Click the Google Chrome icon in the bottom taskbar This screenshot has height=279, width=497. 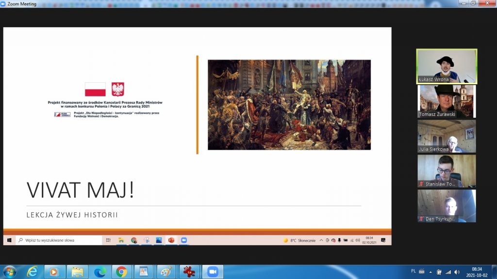(x=121, y=272)
